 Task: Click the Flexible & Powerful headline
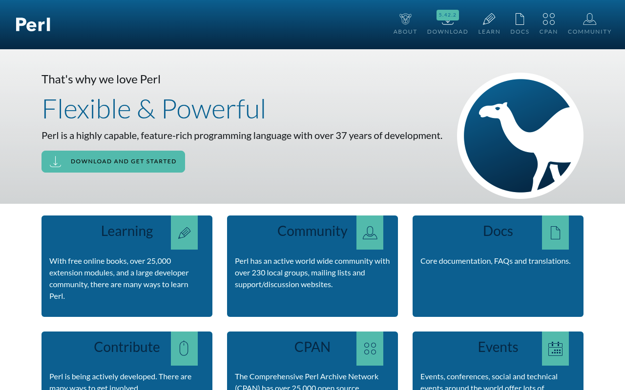[154, 108]
